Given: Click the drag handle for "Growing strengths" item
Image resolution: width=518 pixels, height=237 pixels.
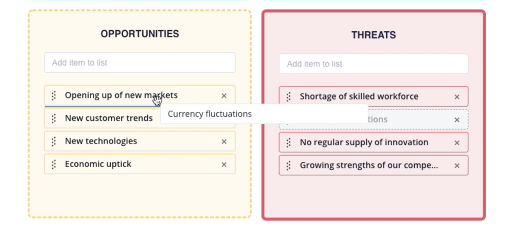Looking at the screenshot, I should (288, 166).
